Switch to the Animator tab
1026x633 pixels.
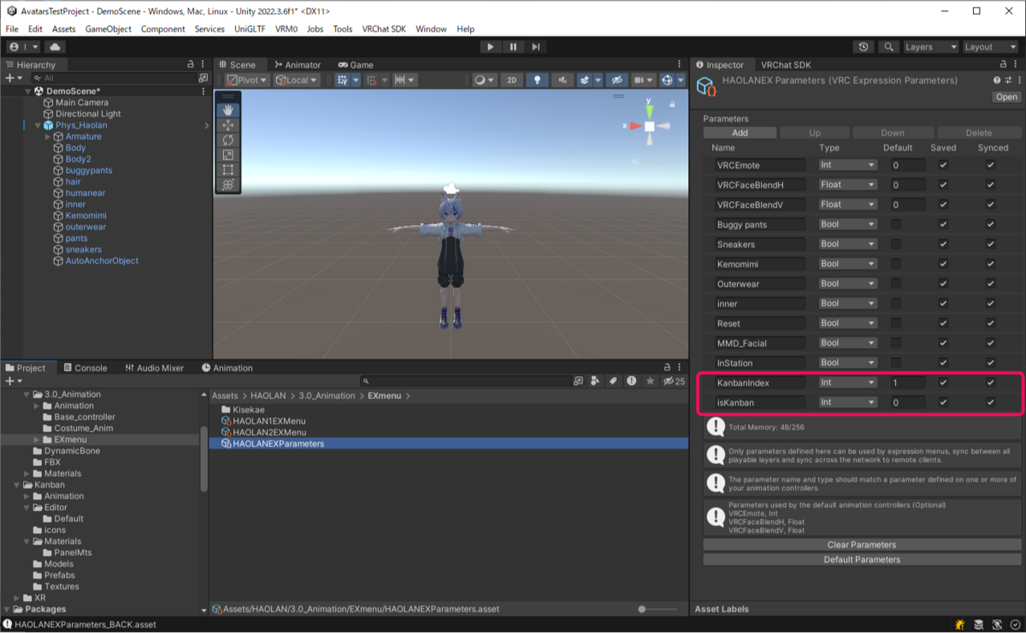[x=298, y=64]
